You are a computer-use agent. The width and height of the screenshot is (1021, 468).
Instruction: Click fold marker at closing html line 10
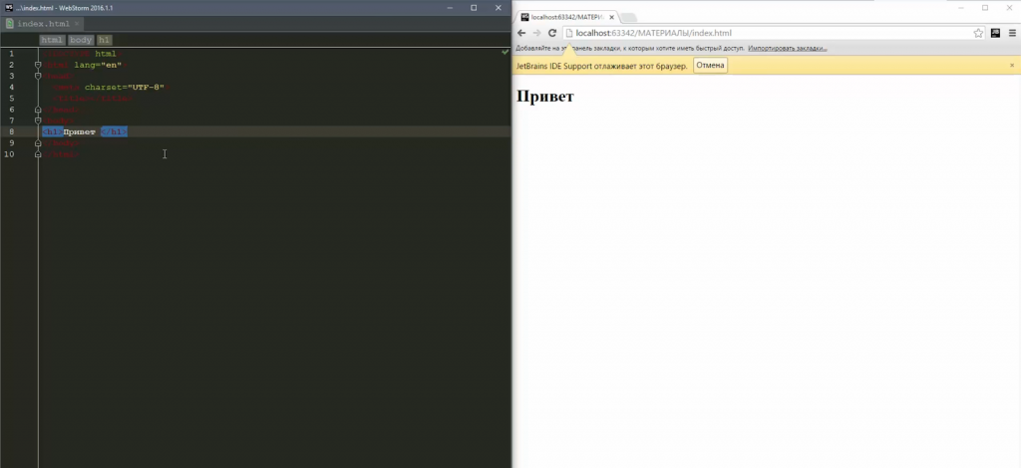[38, 154]
